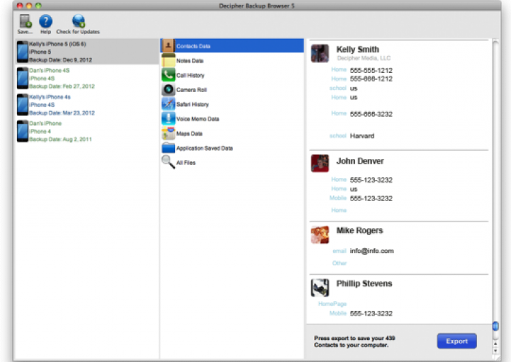Click phone icon beside Dan's iPhone
This screenshot has width=511, height=362.
tap(22, 131)
